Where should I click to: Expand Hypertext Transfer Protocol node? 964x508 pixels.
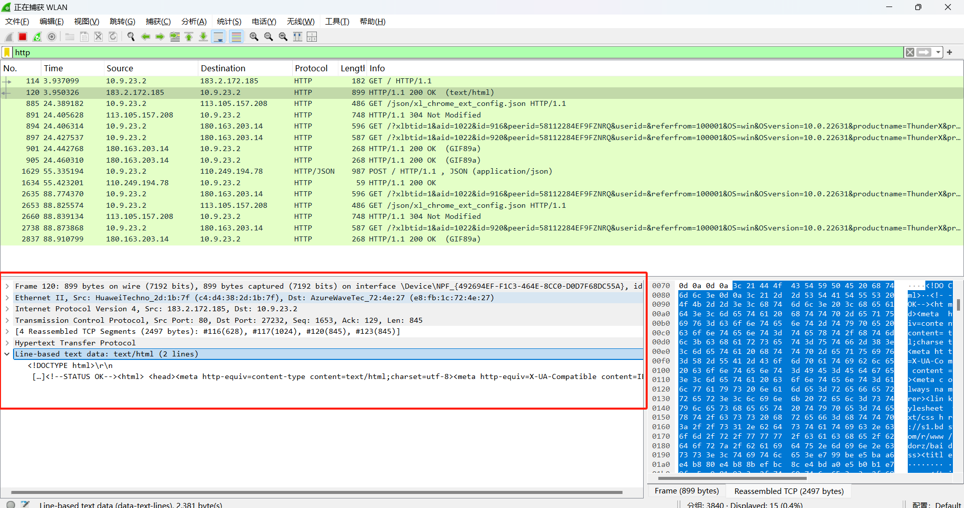[x=7, y=343]
